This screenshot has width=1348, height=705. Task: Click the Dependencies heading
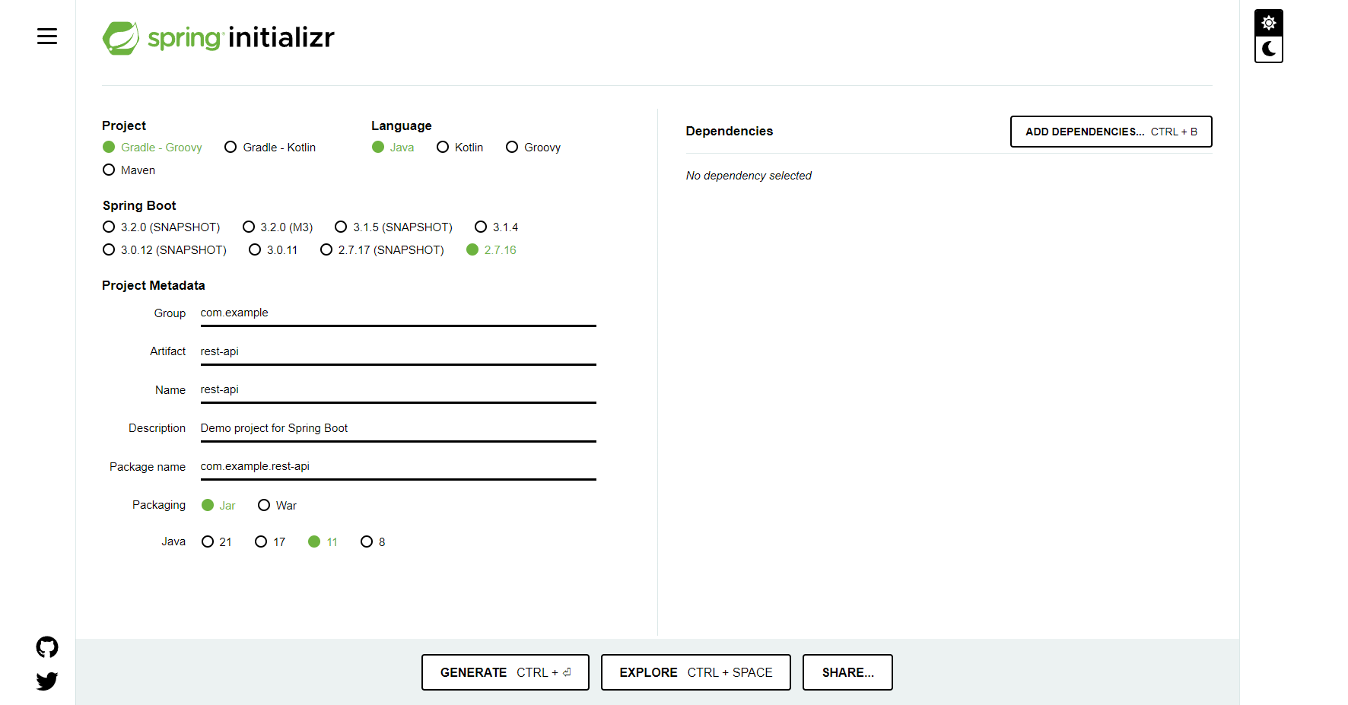[x=729, y=132]
